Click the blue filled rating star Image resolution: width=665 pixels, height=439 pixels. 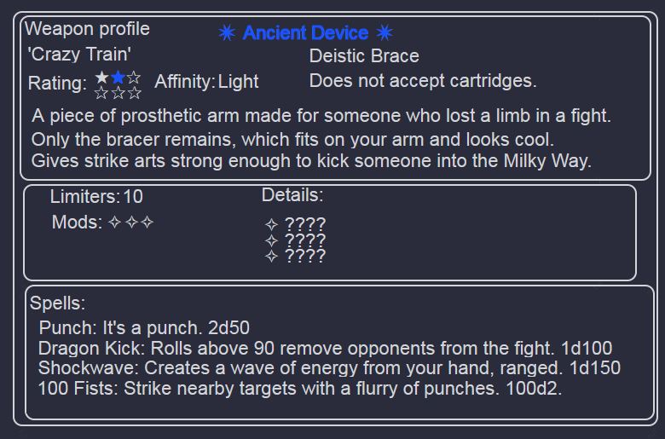[x=118, y=78]
